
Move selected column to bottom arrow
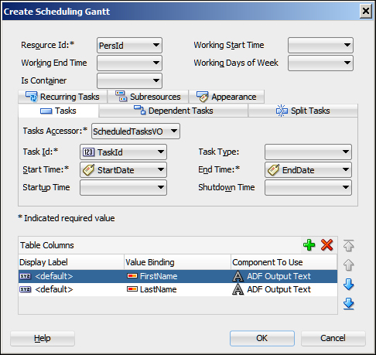pos(348,304)
